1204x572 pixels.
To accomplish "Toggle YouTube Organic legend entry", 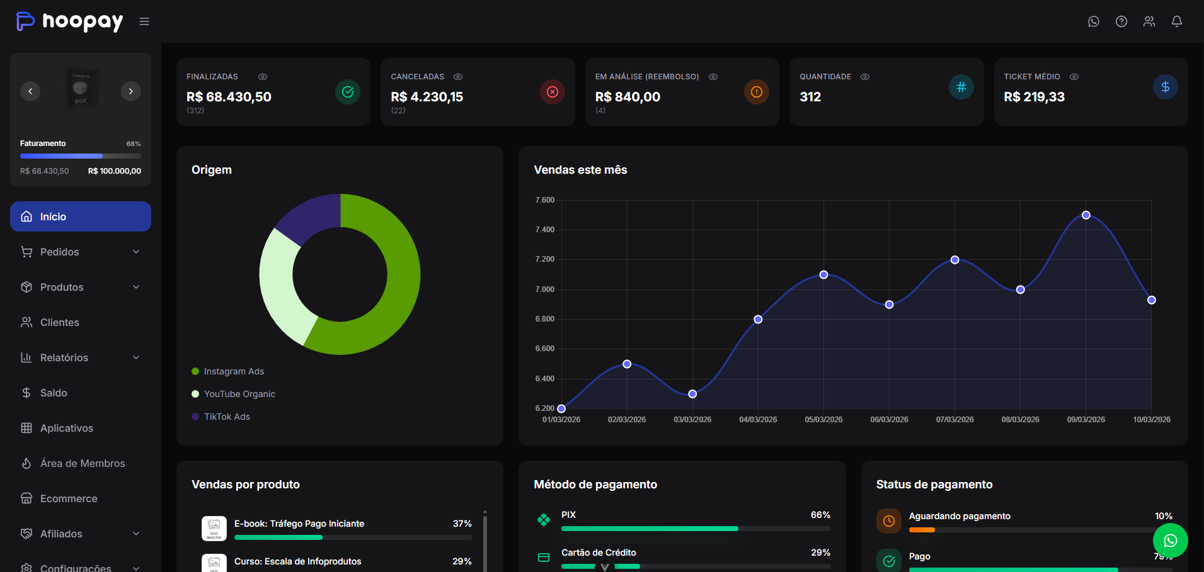I will [x=234, y=394].
